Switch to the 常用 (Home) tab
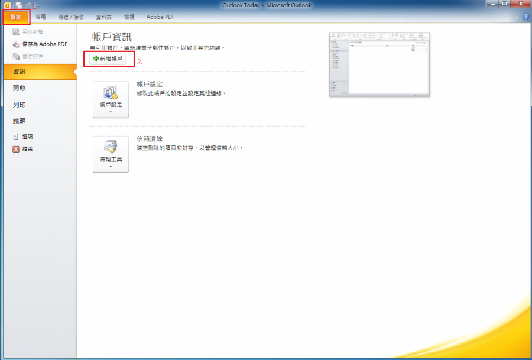 point(40,17)
